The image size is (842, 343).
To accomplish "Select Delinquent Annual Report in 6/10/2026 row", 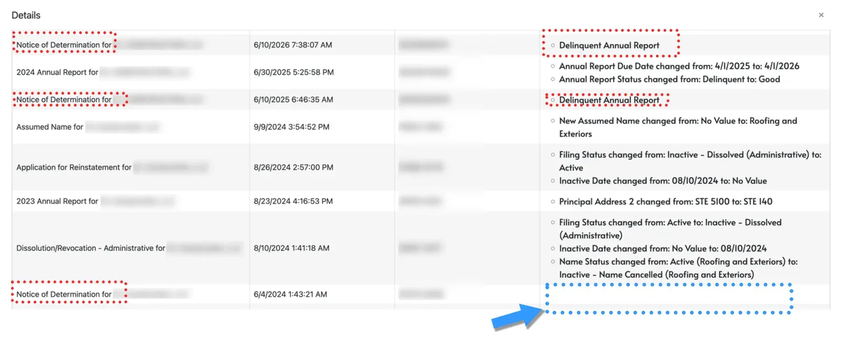I will click(x=609, y=45).
